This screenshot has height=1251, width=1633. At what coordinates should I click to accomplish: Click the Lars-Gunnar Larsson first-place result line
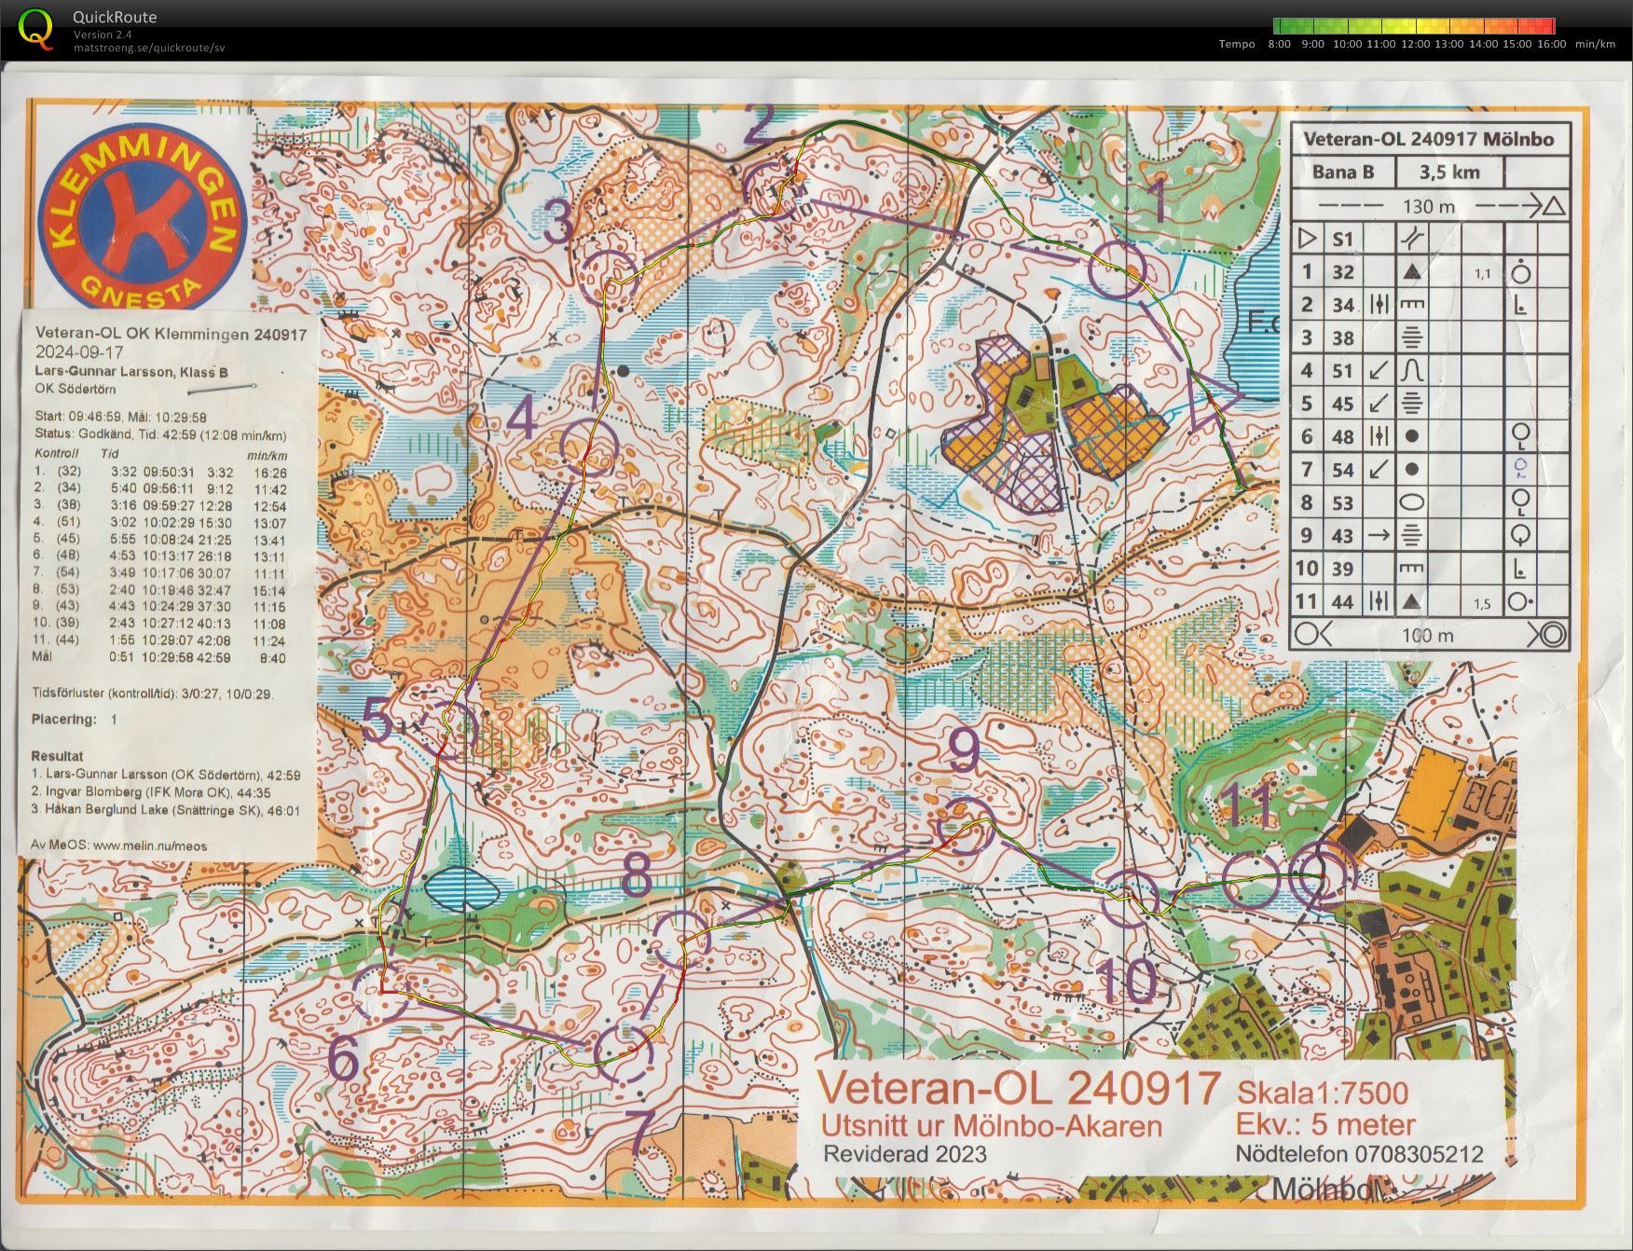(x=166, y=775)
